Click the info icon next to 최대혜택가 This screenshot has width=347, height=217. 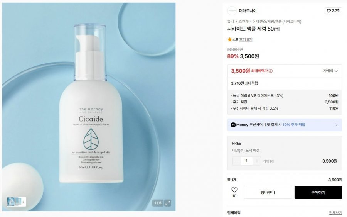pyautogui.click(x=271, y=71)
